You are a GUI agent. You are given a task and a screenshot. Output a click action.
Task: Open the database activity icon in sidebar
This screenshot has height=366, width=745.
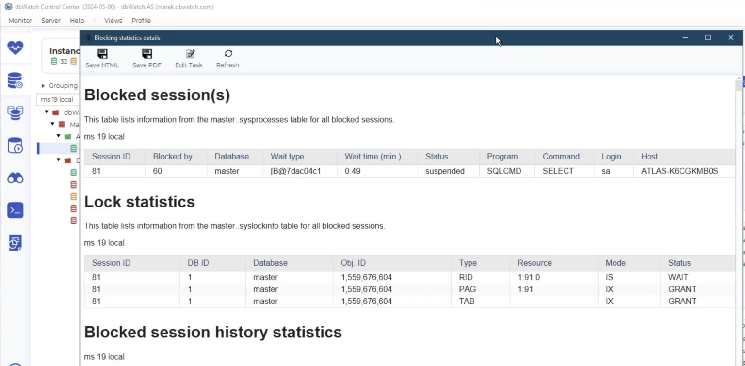tap(15, 145)
